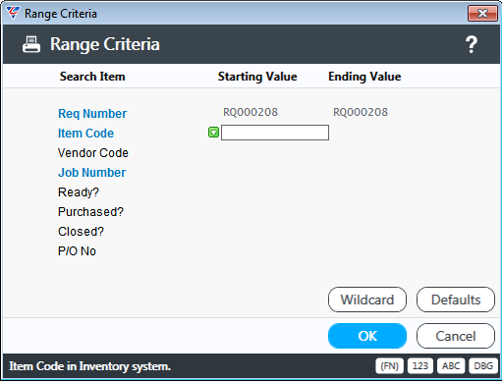Toggle the DBG status indicator
Image resolution: width=502 pixels, height=382 pixels.
coord(483,365)
